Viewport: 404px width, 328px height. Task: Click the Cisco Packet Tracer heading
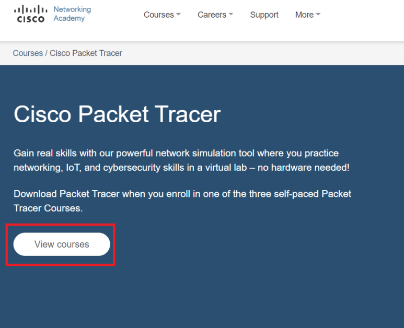(x=117, y=114)
